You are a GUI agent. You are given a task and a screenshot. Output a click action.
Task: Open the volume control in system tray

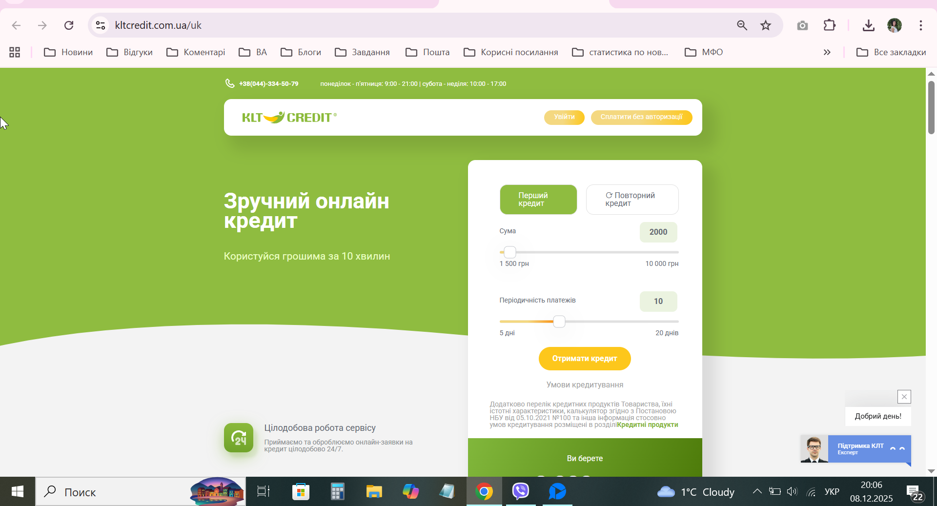(x=792, y=491)
